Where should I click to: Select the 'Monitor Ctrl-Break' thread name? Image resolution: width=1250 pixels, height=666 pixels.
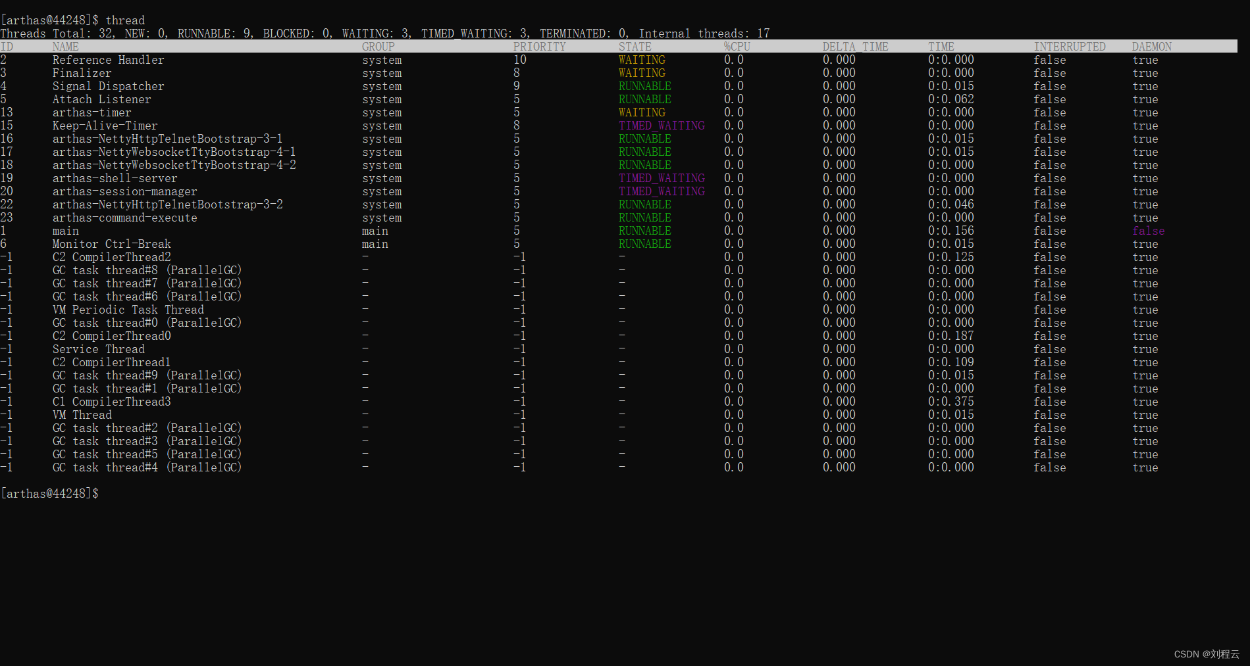pyautogui.click(x=112, y=244)
